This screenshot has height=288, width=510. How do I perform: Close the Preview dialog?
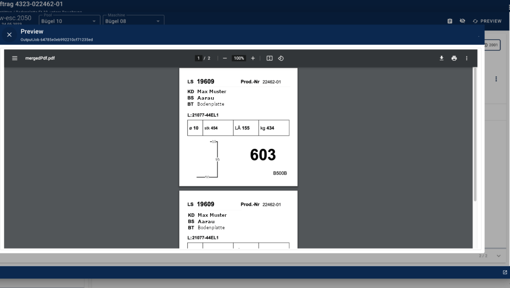click(x=9, y=34)
